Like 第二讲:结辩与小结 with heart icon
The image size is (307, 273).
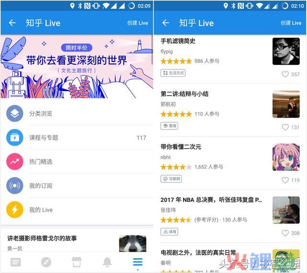coord(285,127)
